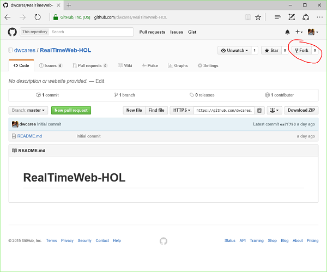
Task: Edit the repository description
Action: point(100,81)
